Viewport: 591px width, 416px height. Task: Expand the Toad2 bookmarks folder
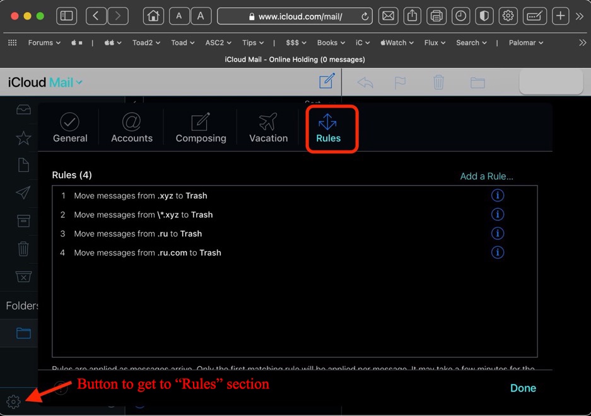[146, 43]
